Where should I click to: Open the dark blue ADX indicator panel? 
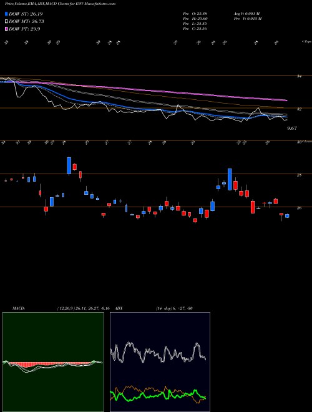pos(160,362)
